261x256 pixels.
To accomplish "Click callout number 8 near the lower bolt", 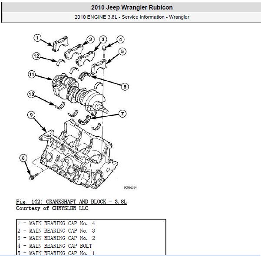I will pos(23,158).
